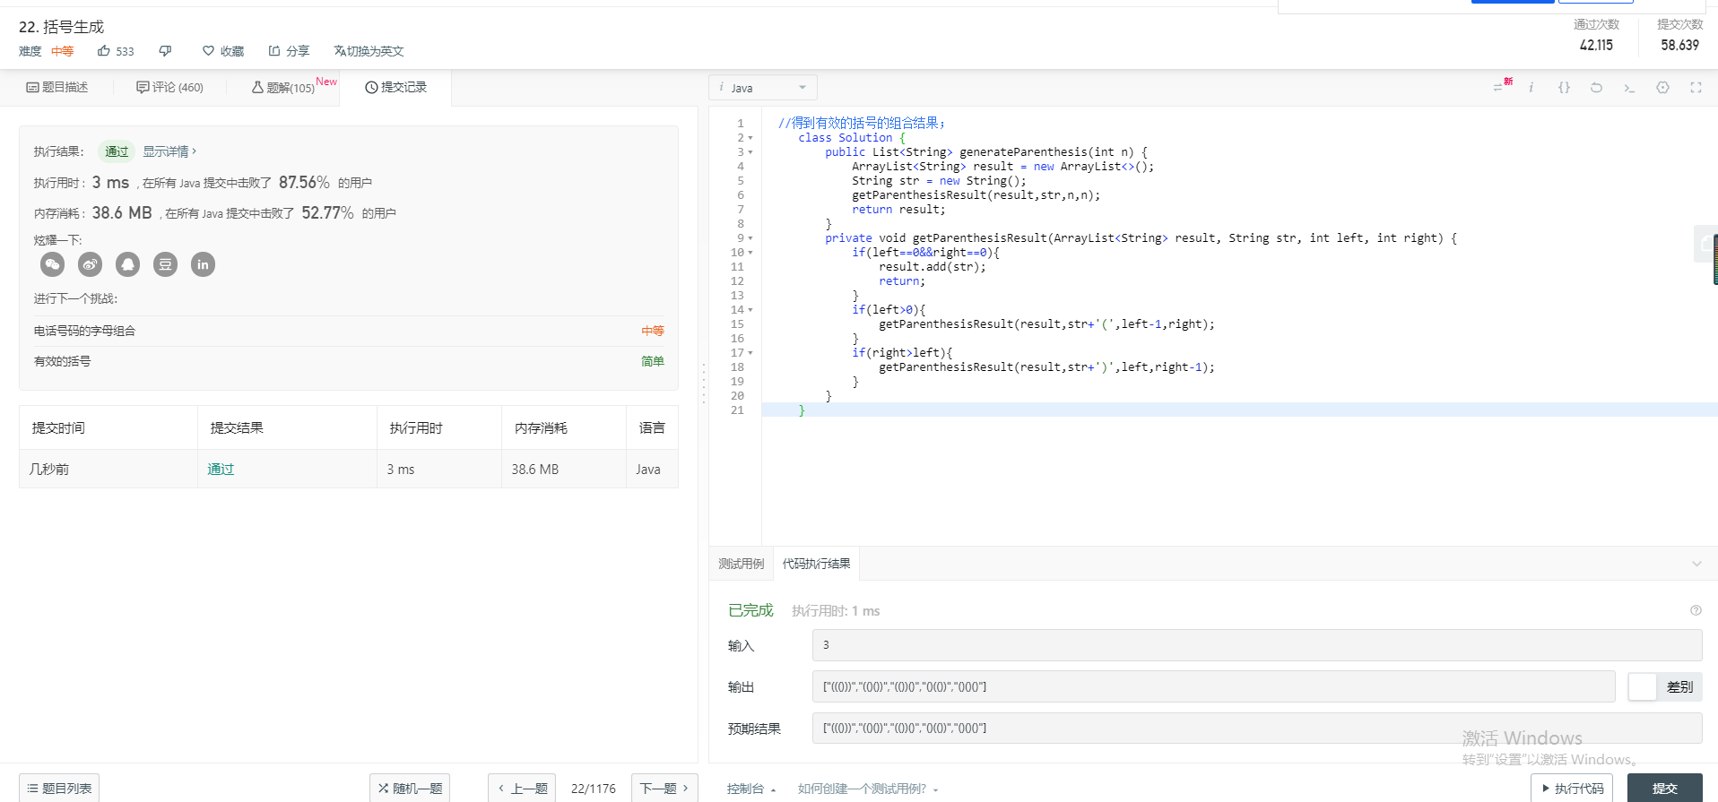Open the 题目列表 problem list
Screen dimensions: 1718x802
point(59,789)
